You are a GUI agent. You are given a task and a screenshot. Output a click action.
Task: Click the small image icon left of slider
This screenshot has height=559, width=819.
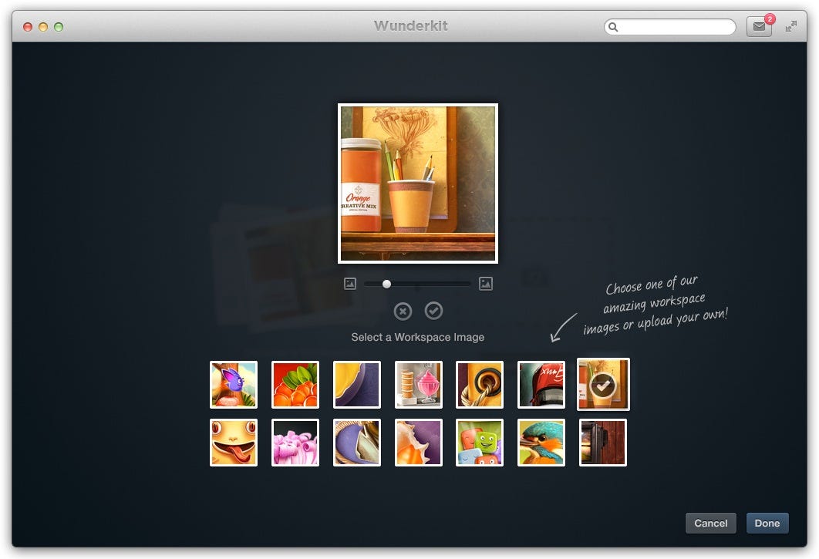(x=350, y=284)
